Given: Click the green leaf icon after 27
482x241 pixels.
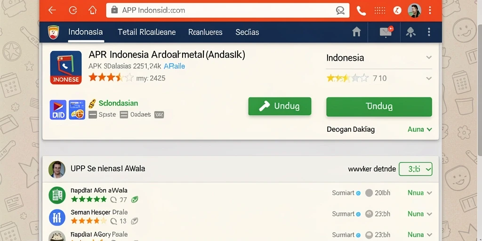Looking at the screenshot, I should click(x=134, y=200).
